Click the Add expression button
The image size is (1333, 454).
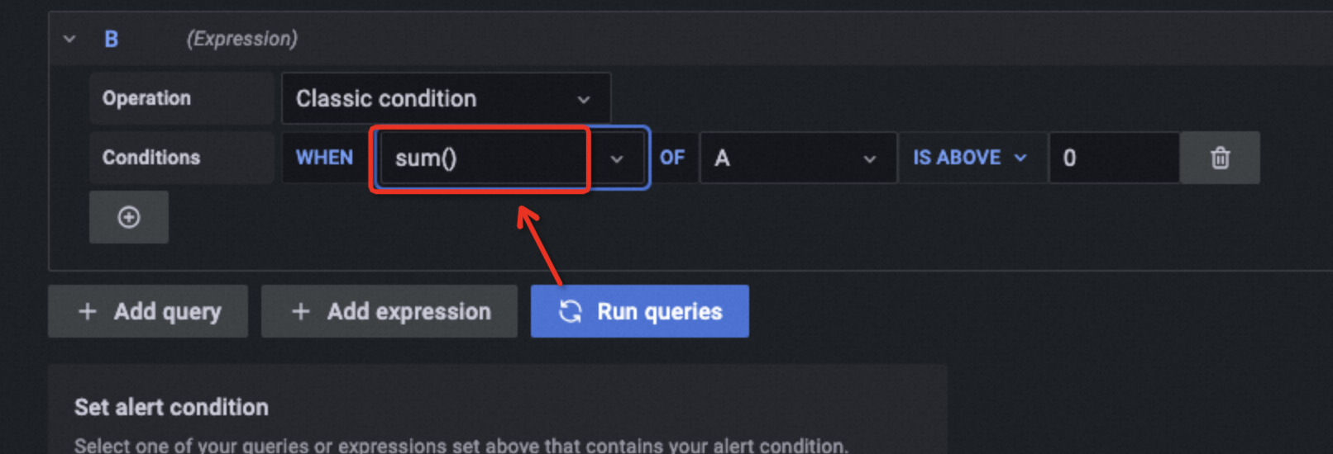389,311
